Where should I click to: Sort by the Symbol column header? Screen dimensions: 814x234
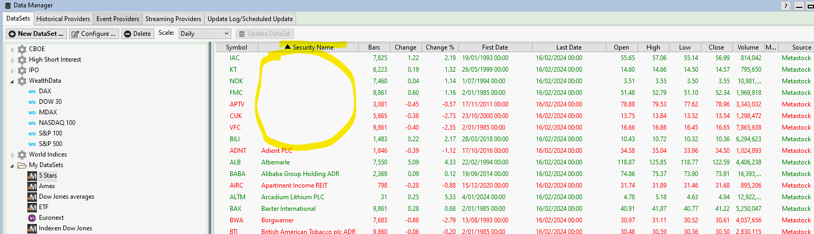[x=237, y=47]
